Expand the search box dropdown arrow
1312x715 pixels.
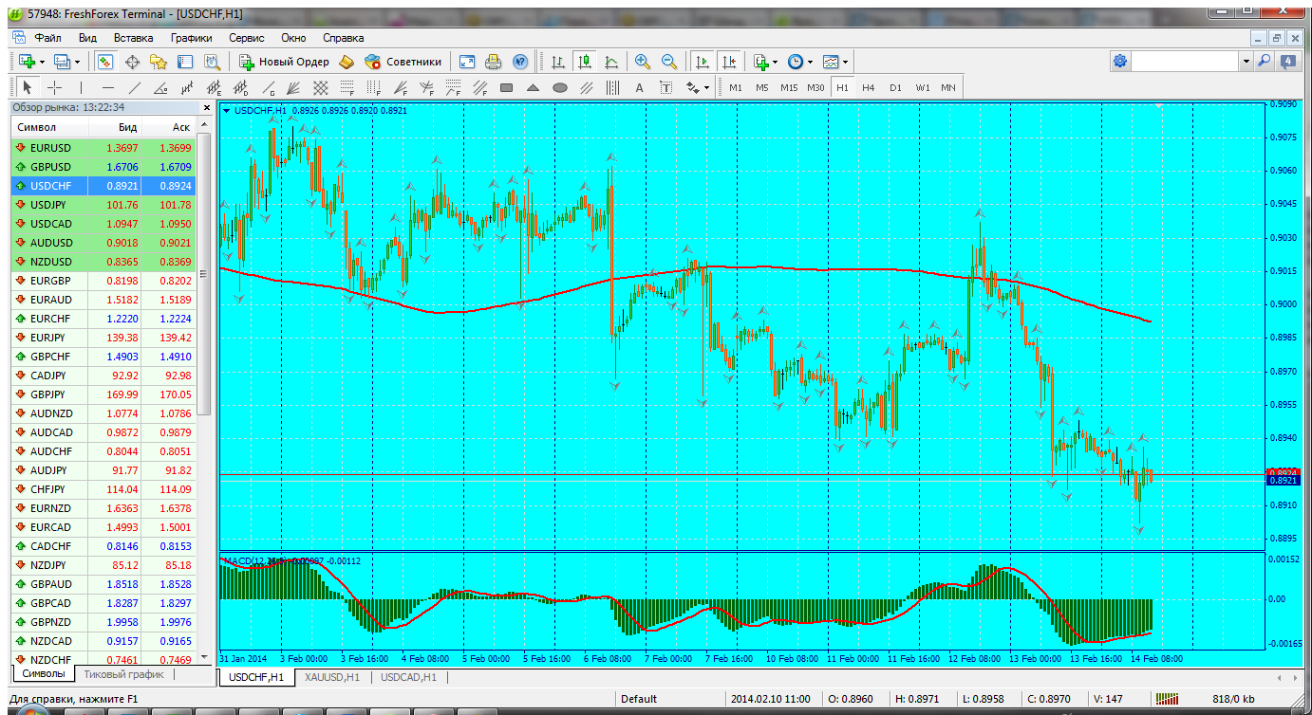pos(1246,62)
